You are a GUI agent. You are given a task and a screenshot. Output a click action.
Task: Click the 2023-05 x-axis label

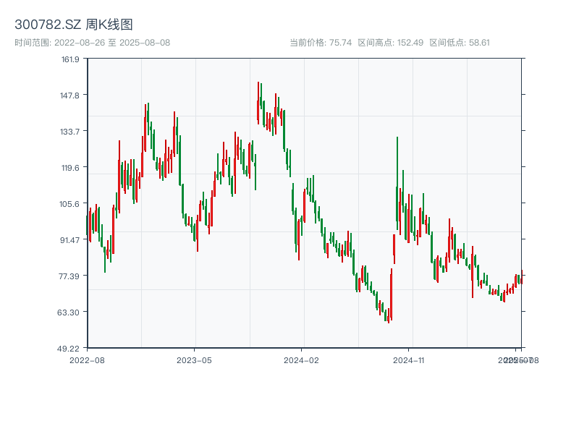(193, 358)
